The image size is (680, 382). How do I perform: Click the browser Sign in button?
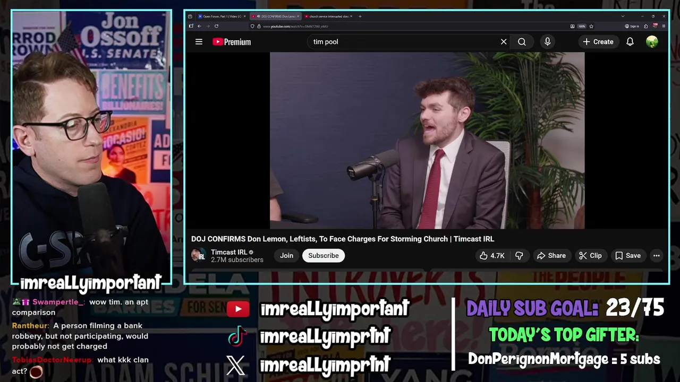coord(632,26)
